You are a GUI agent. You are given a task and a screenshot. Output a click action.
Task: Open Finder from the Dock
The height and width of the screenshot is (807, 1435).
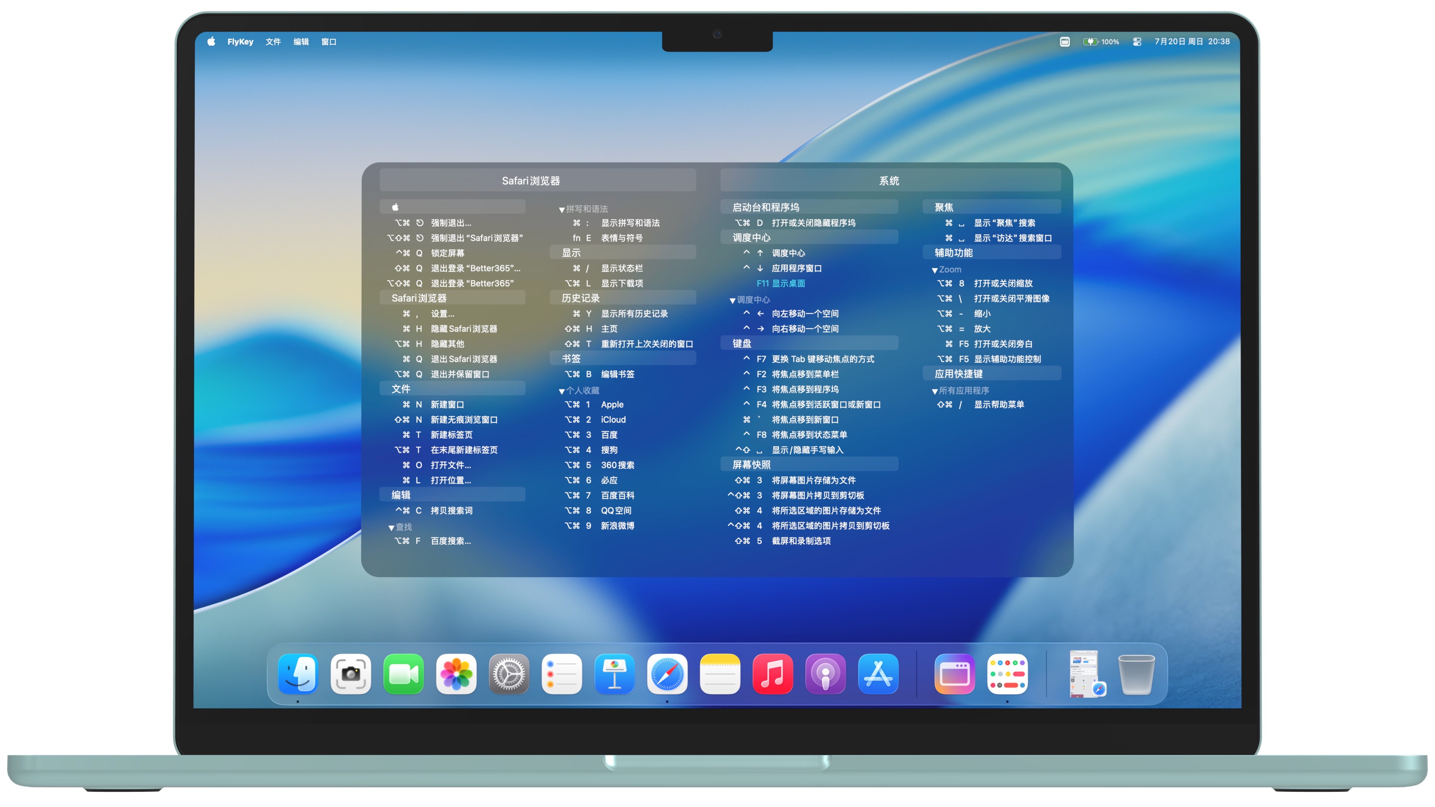[x=299, y=674]
